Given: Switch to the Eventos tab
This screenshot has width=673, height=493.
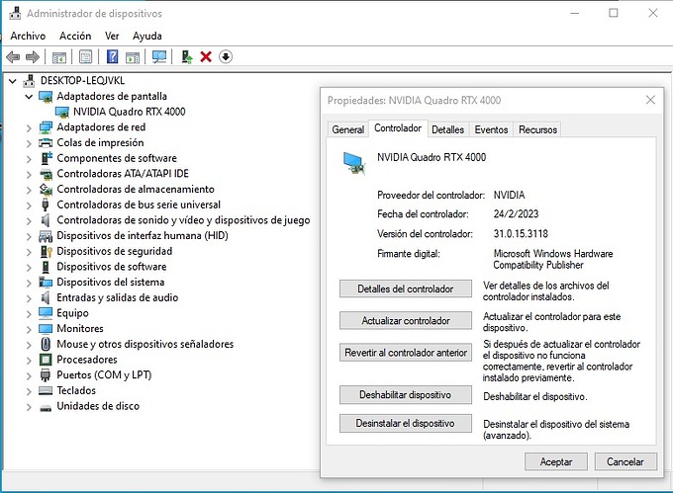Looking at the screenshot, I should coord(491,129).
